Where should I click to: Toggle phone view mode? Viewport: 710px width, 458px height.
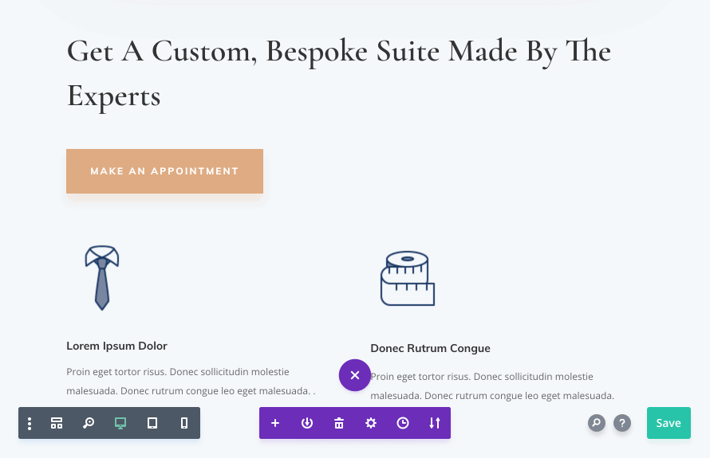point(184,423)
